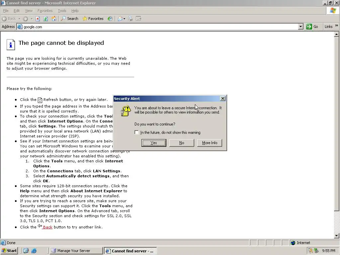Expand the Mail options dropdown arrow
Viewport: 340px width, 255px height.
(124, 19)
